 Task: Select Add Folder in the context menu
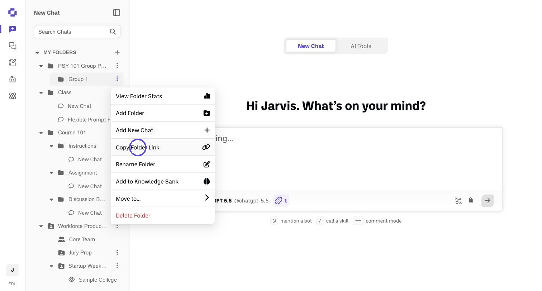point(163,113)
